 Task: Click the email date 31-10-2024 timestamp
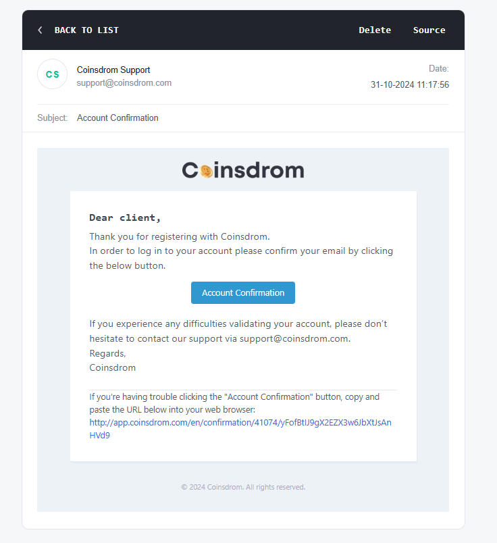(x=410, y=84)
